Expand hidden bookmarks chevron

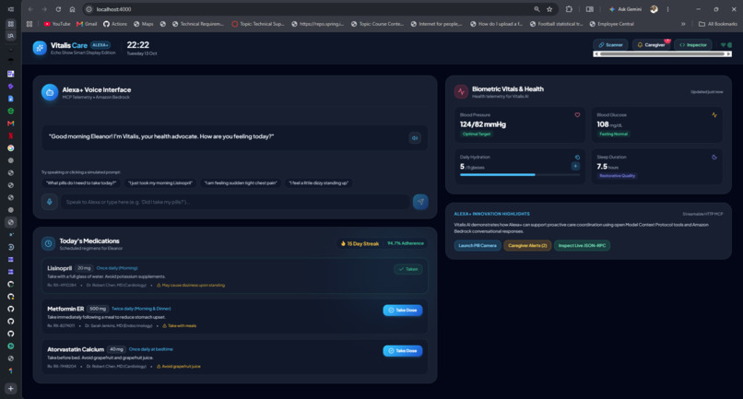[x=683, y=24]
